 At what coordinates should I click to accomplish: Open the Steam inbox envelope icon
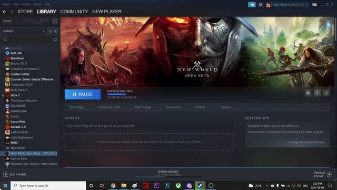261,5
